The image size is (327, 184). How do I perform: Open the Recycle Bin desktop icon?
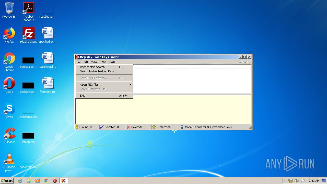pyautogui.click(x=9, y=10)
